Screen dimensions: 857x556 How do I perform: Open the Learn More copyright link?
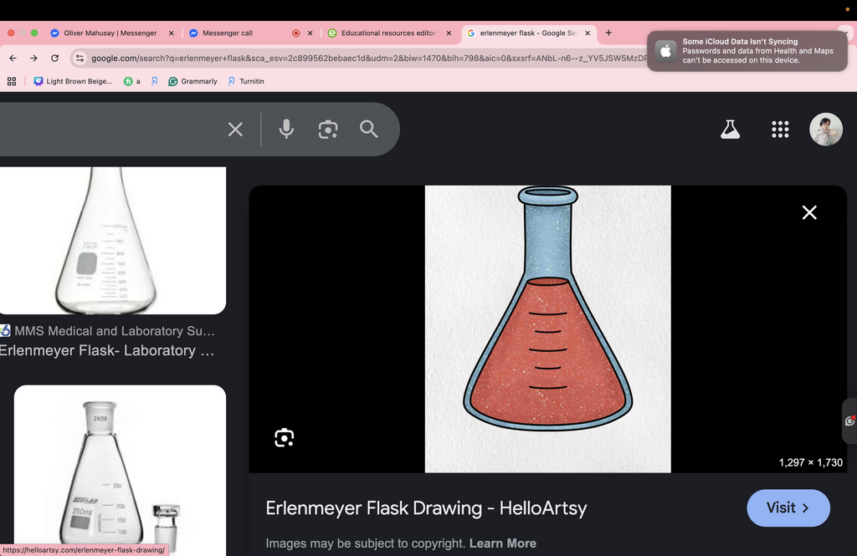502,543
